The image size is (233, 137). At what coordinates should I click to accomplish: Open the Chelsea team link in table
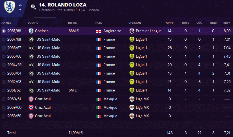click(42, 31)
